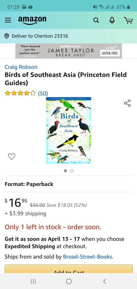
Task: Open the hamburger navigation menu
Action: click(x=8, y=20)
